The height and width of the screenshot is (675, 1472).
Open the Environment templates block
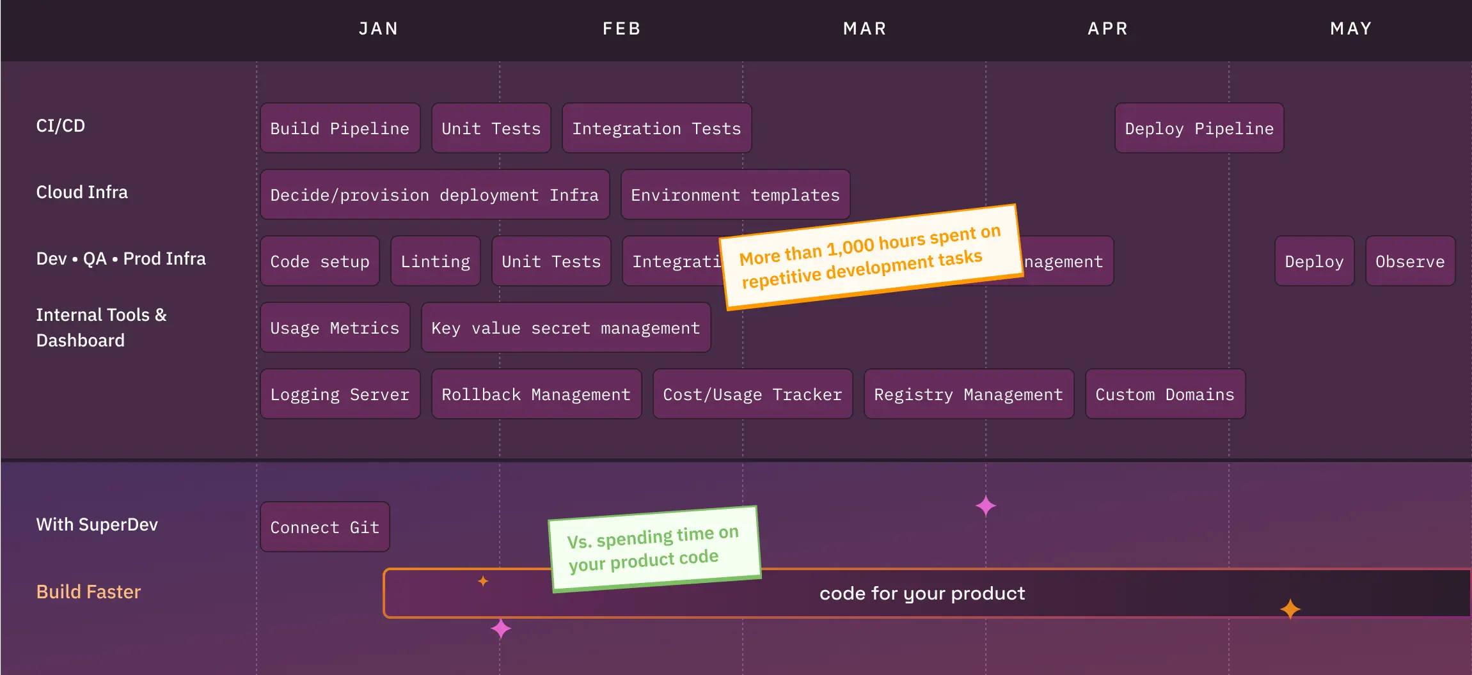[x=735, y=195]
